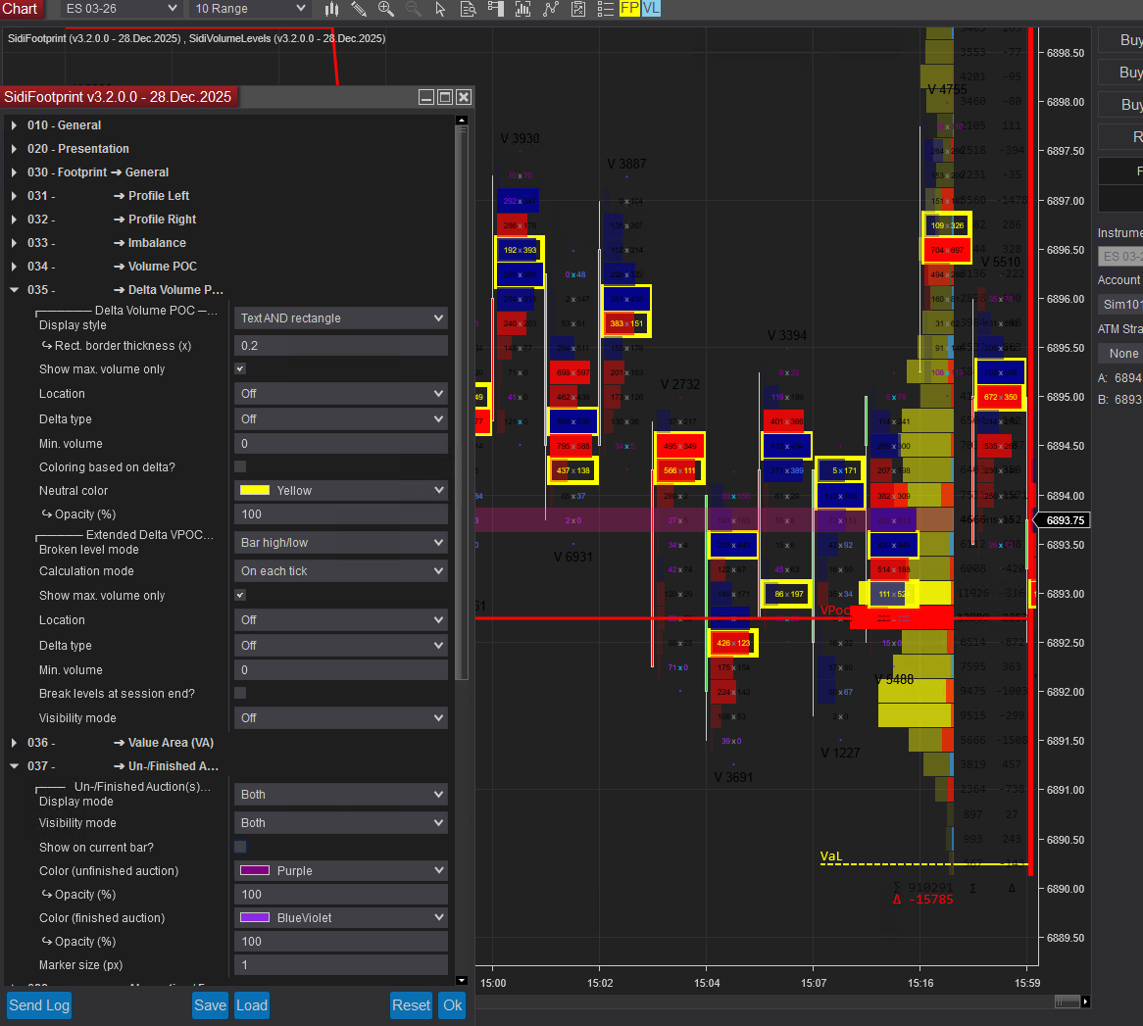Click the yellow FP toolbar button
The width and height of the screenshot is (1143, 1026).
pyautogui.click(x=629, y=9)
